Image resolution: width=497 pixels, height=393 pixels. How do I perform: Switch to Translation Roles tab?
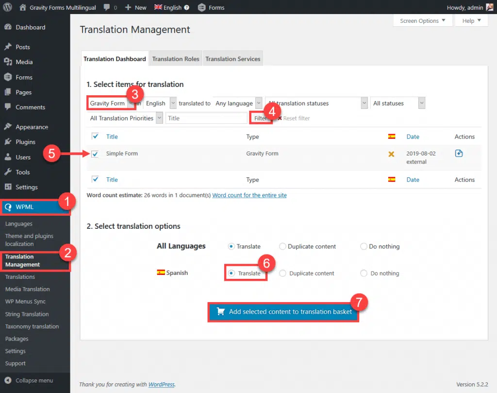(x=176, y=59)
